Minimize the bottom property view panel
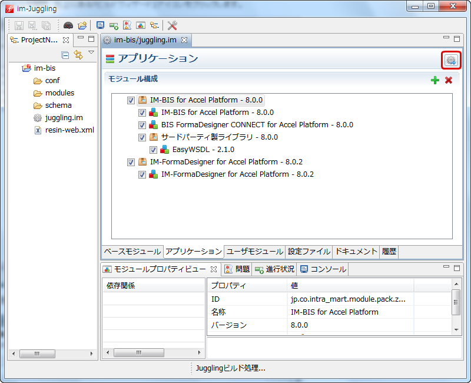The height and width of the screenshot is (383, 471). click(x=446, y=267)
